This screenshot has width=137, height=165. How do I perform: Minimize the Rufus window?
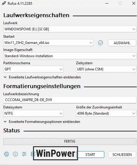107,3
